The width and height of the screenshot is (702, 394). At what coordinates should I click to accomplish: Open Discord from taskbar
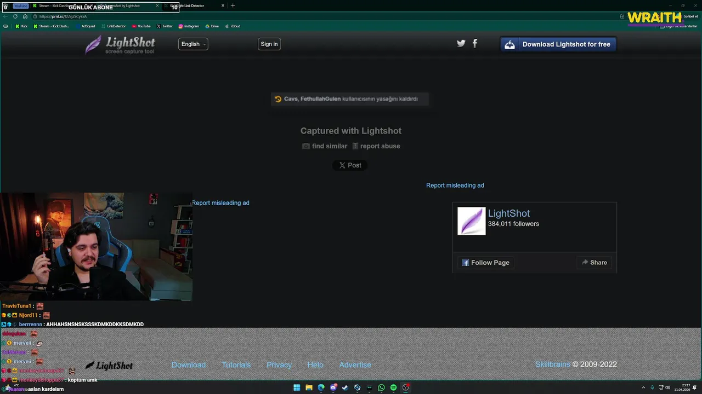(333, 387)
